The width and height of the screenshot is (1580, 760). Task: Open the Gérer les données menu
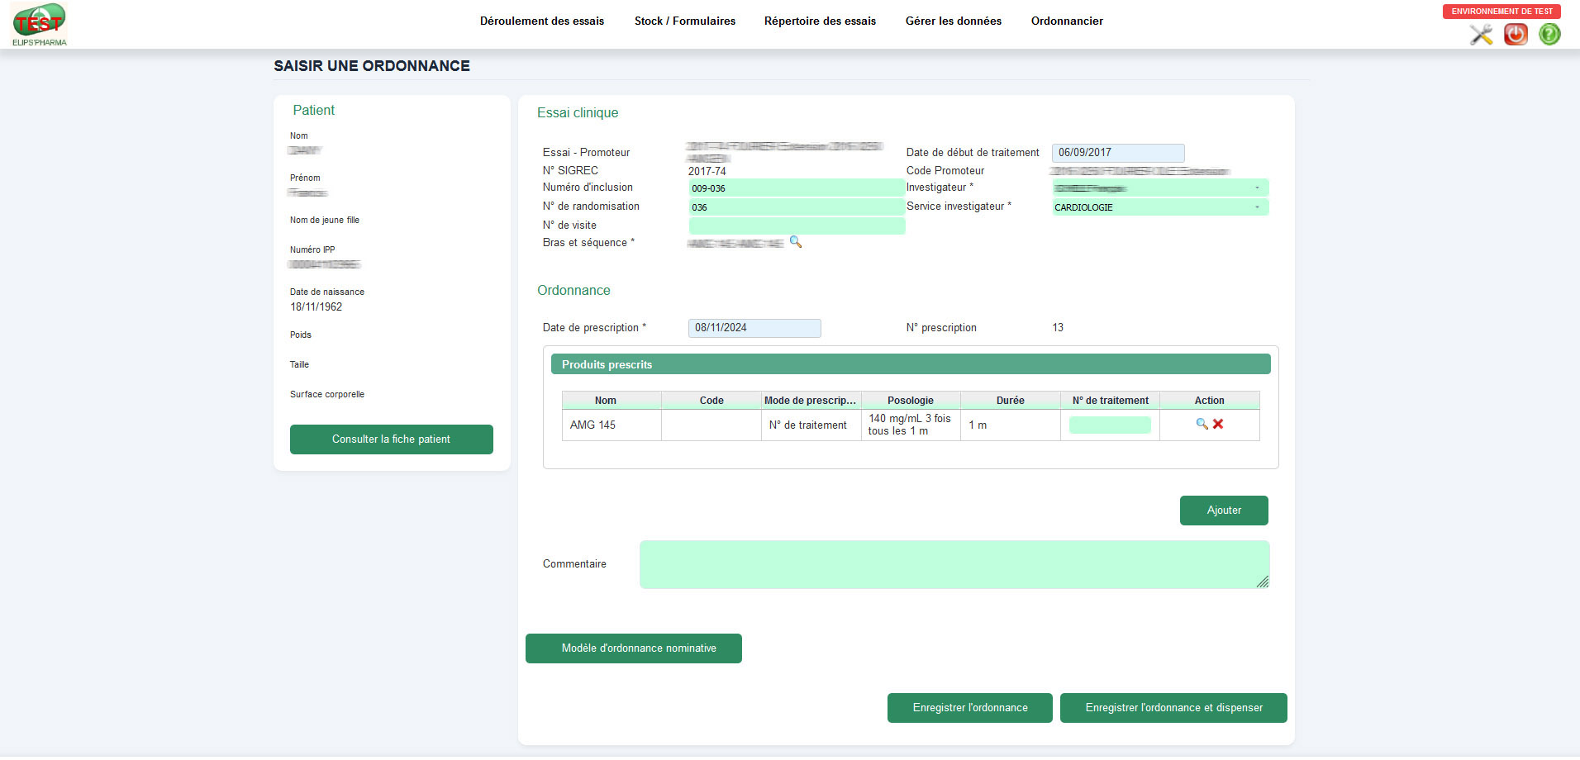click(954, 21)
